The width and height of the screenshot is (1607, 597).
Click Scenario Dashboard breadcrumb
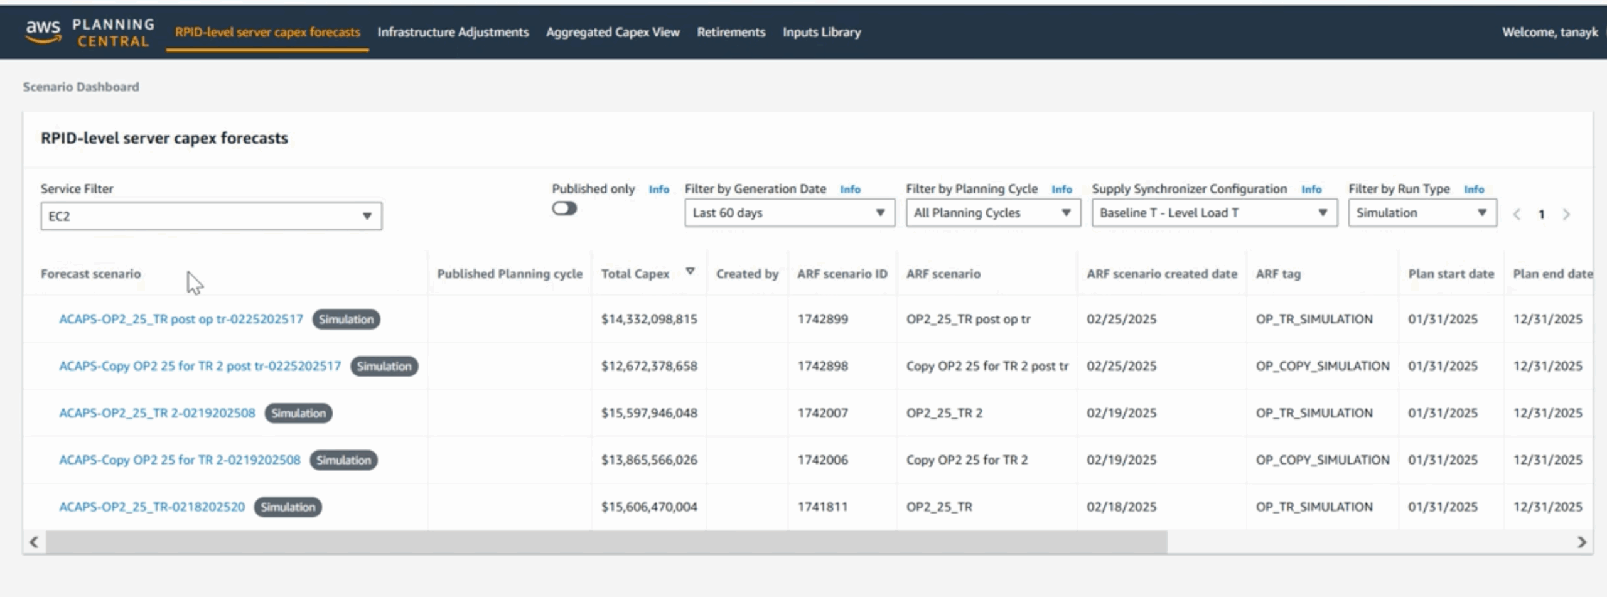click(81, 87)
